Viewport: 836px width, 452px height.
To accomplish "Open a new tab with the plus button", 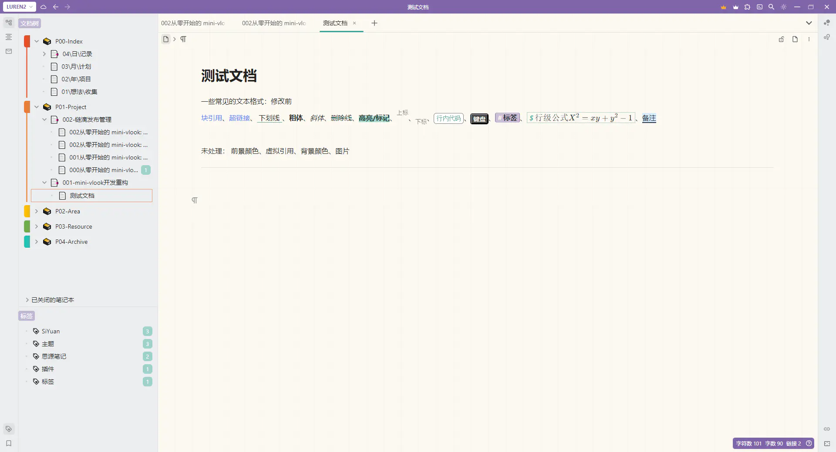I will pos(374,23).
